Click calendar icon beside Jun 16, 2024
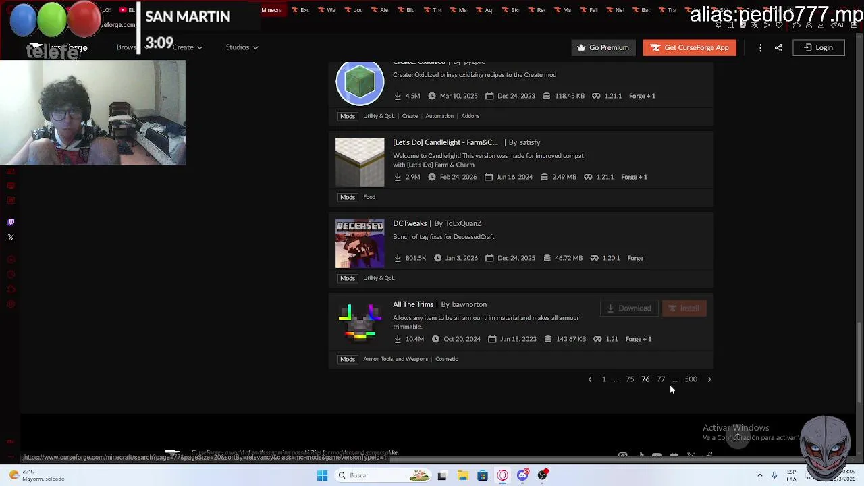This screenshot has height=486, width=864. click(x=489, y=177)
